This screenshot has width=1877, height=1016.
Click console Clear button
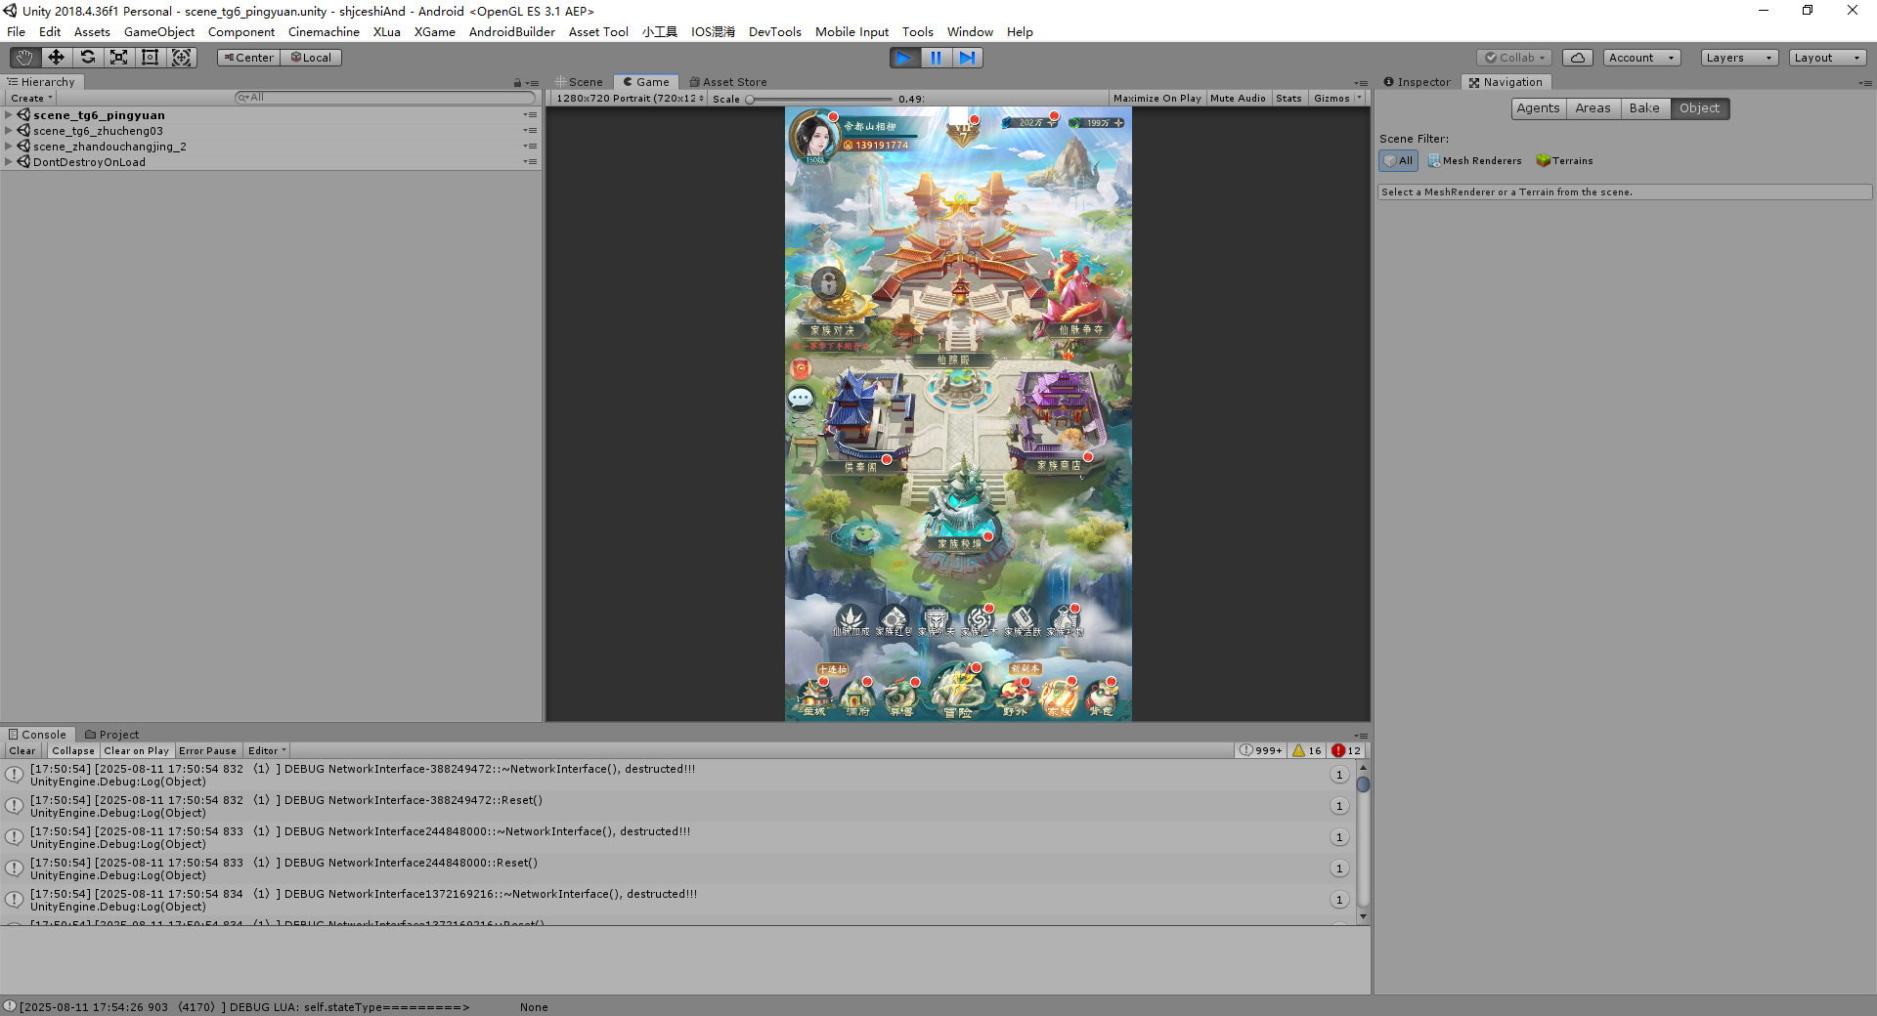(x=22, y=751)
